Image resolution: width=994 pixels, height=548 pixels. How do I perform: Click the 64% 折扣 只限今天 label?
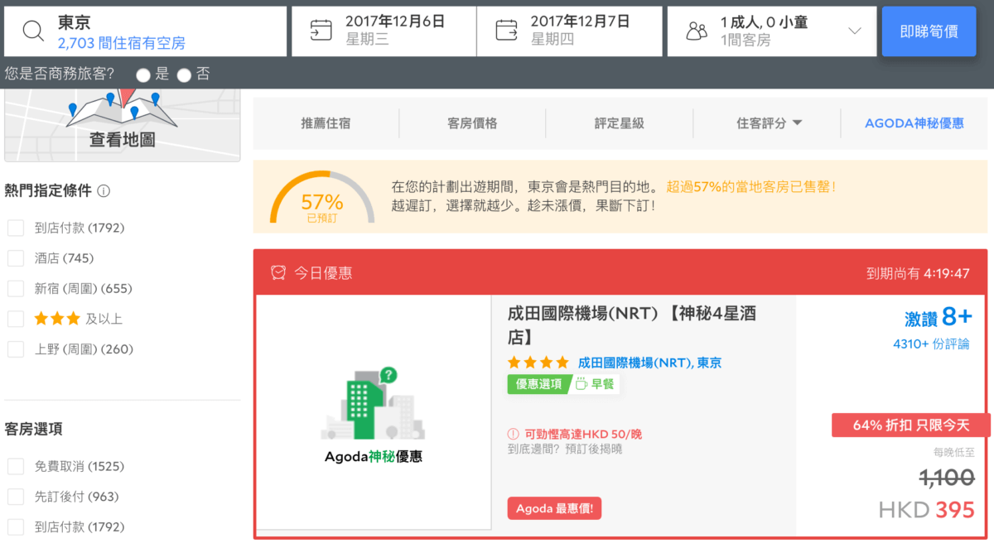[911, 425]
